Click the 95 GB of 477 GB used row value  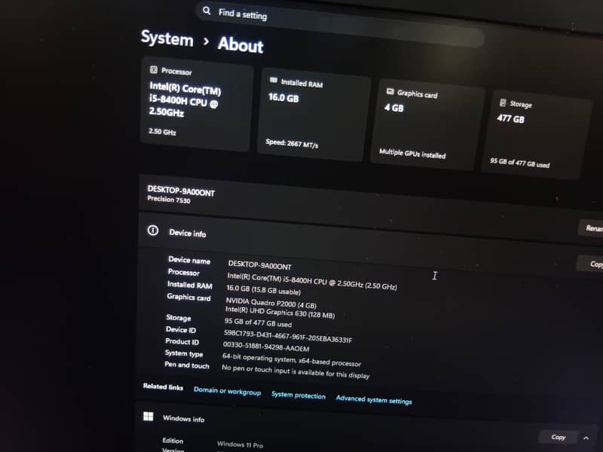[x=258, y=322]
